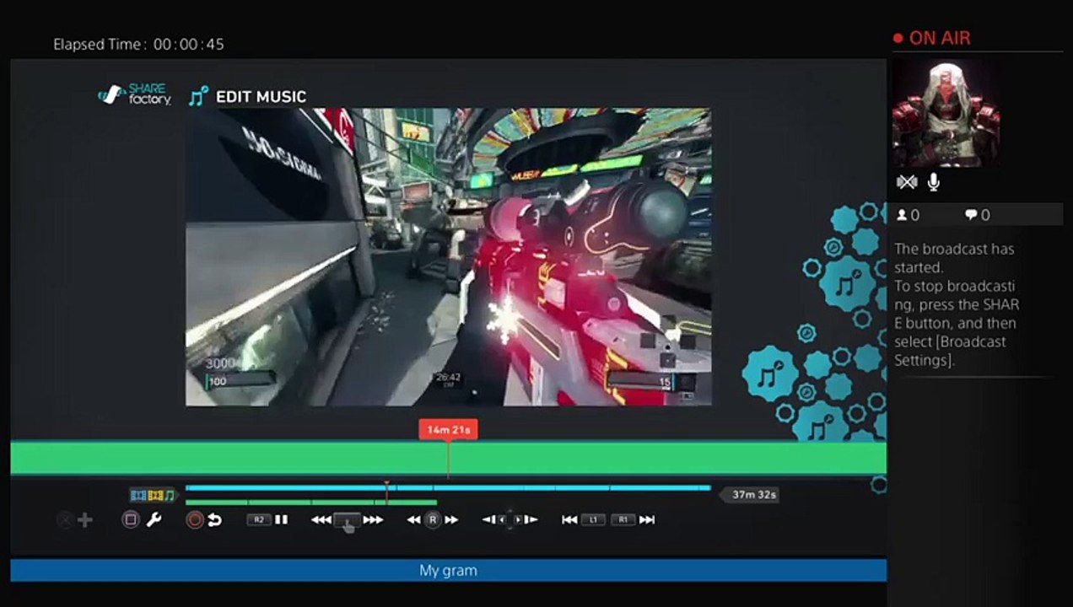Toggle the muted speaker icon
The width and height of the screenshot is (1073, 607).
pos(907,182)
